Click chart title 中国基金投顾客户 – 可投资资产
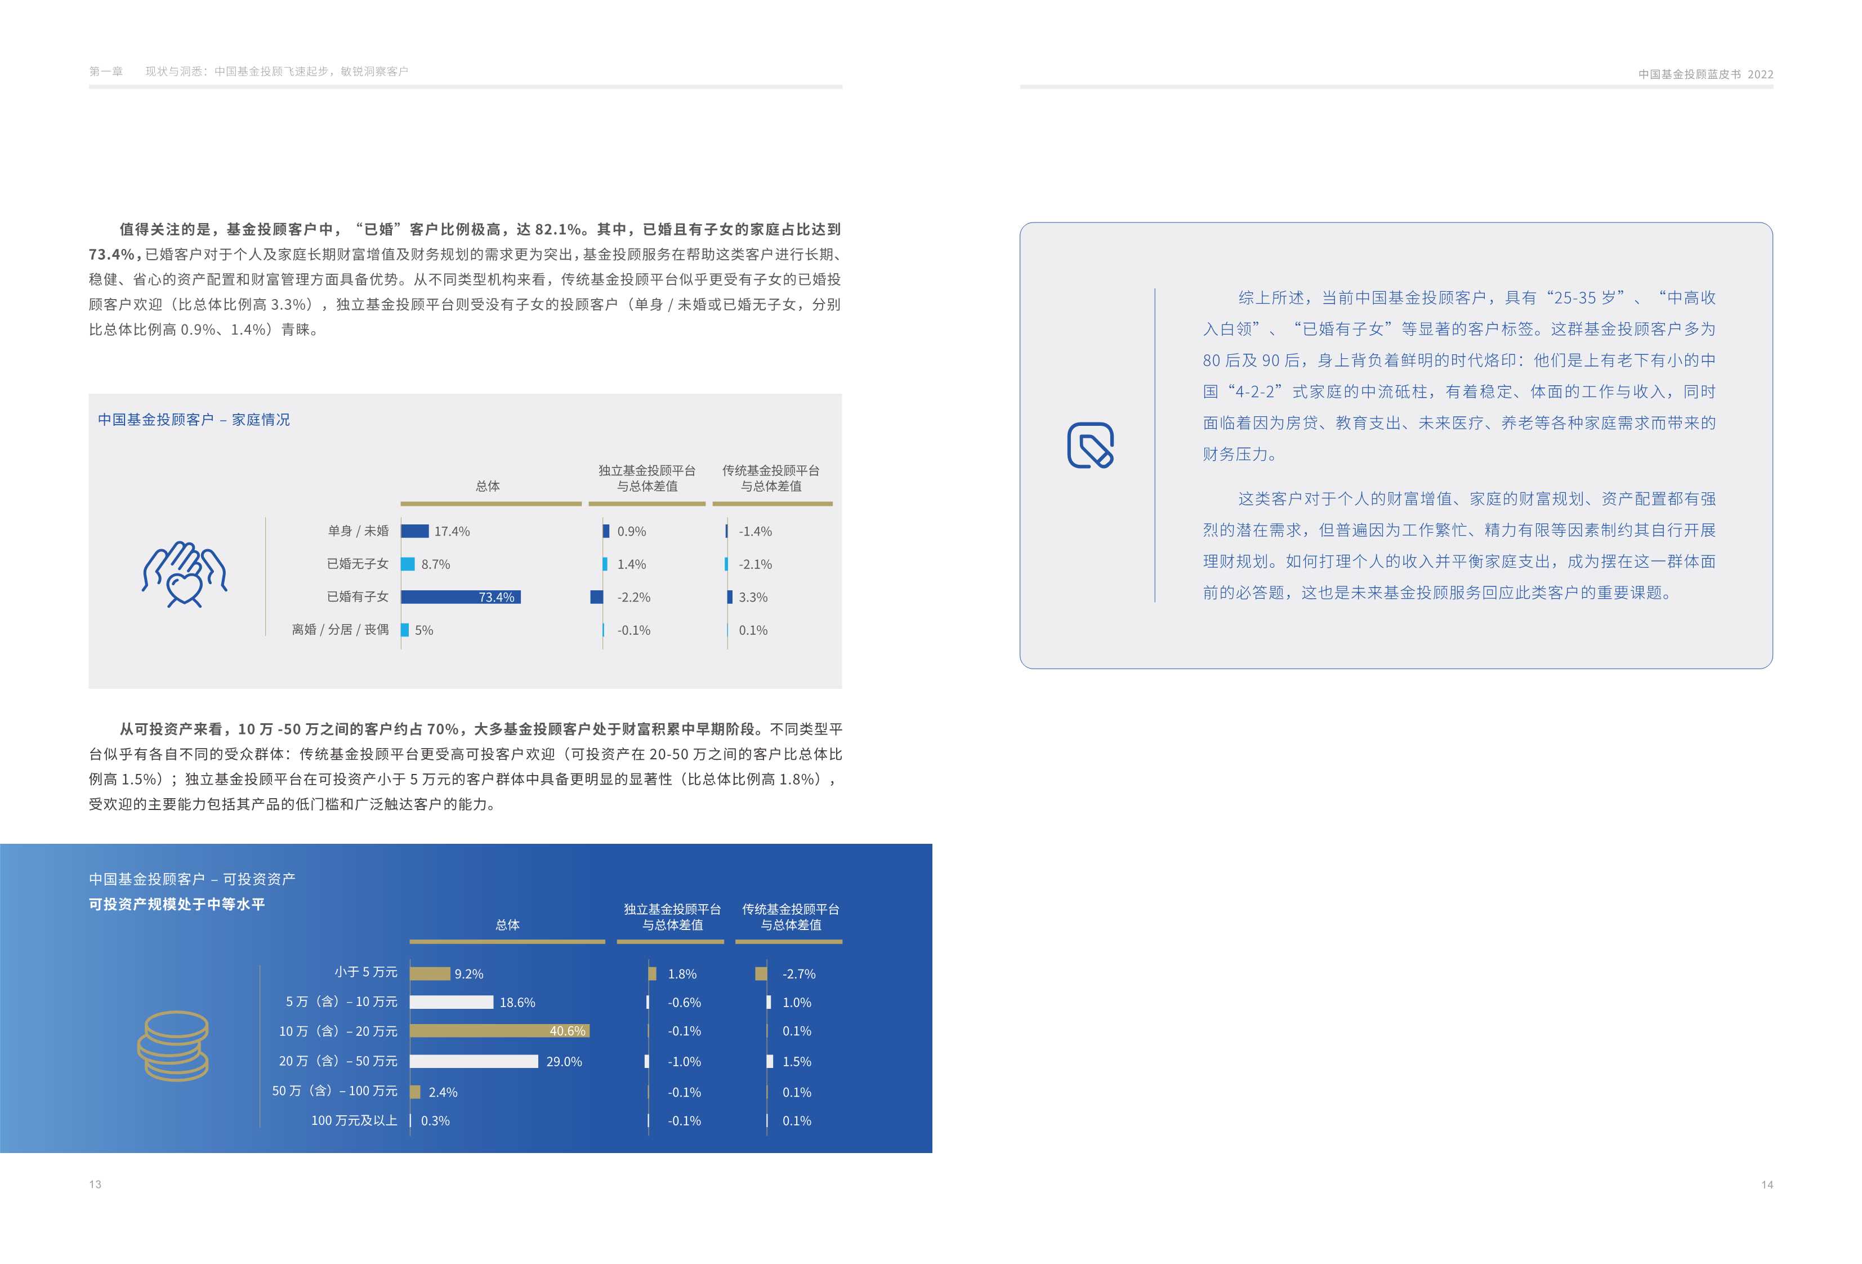1862x1264 pixels. pos(193,879)
